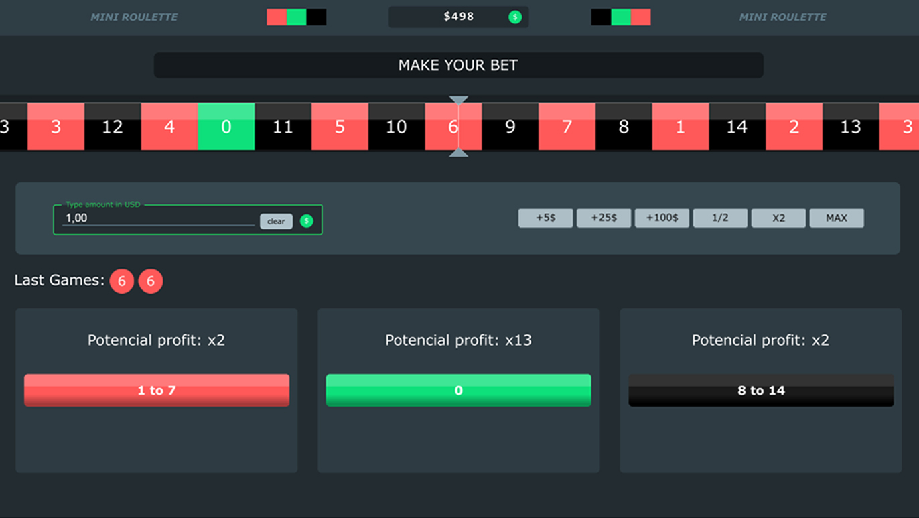This screenshot has height=518, width=919.
Task: Click the top-left red-green-black color strip
Action: point(296,17)
